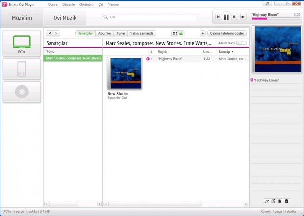Sort by track number # column
The width and height of the screenshot is (304, 216).
point(151,52)
